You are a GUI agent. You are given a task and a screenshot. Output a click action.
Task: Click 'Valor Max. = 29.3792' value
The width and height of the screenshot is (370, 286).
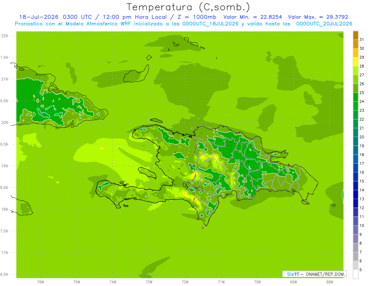click(318, 17)
